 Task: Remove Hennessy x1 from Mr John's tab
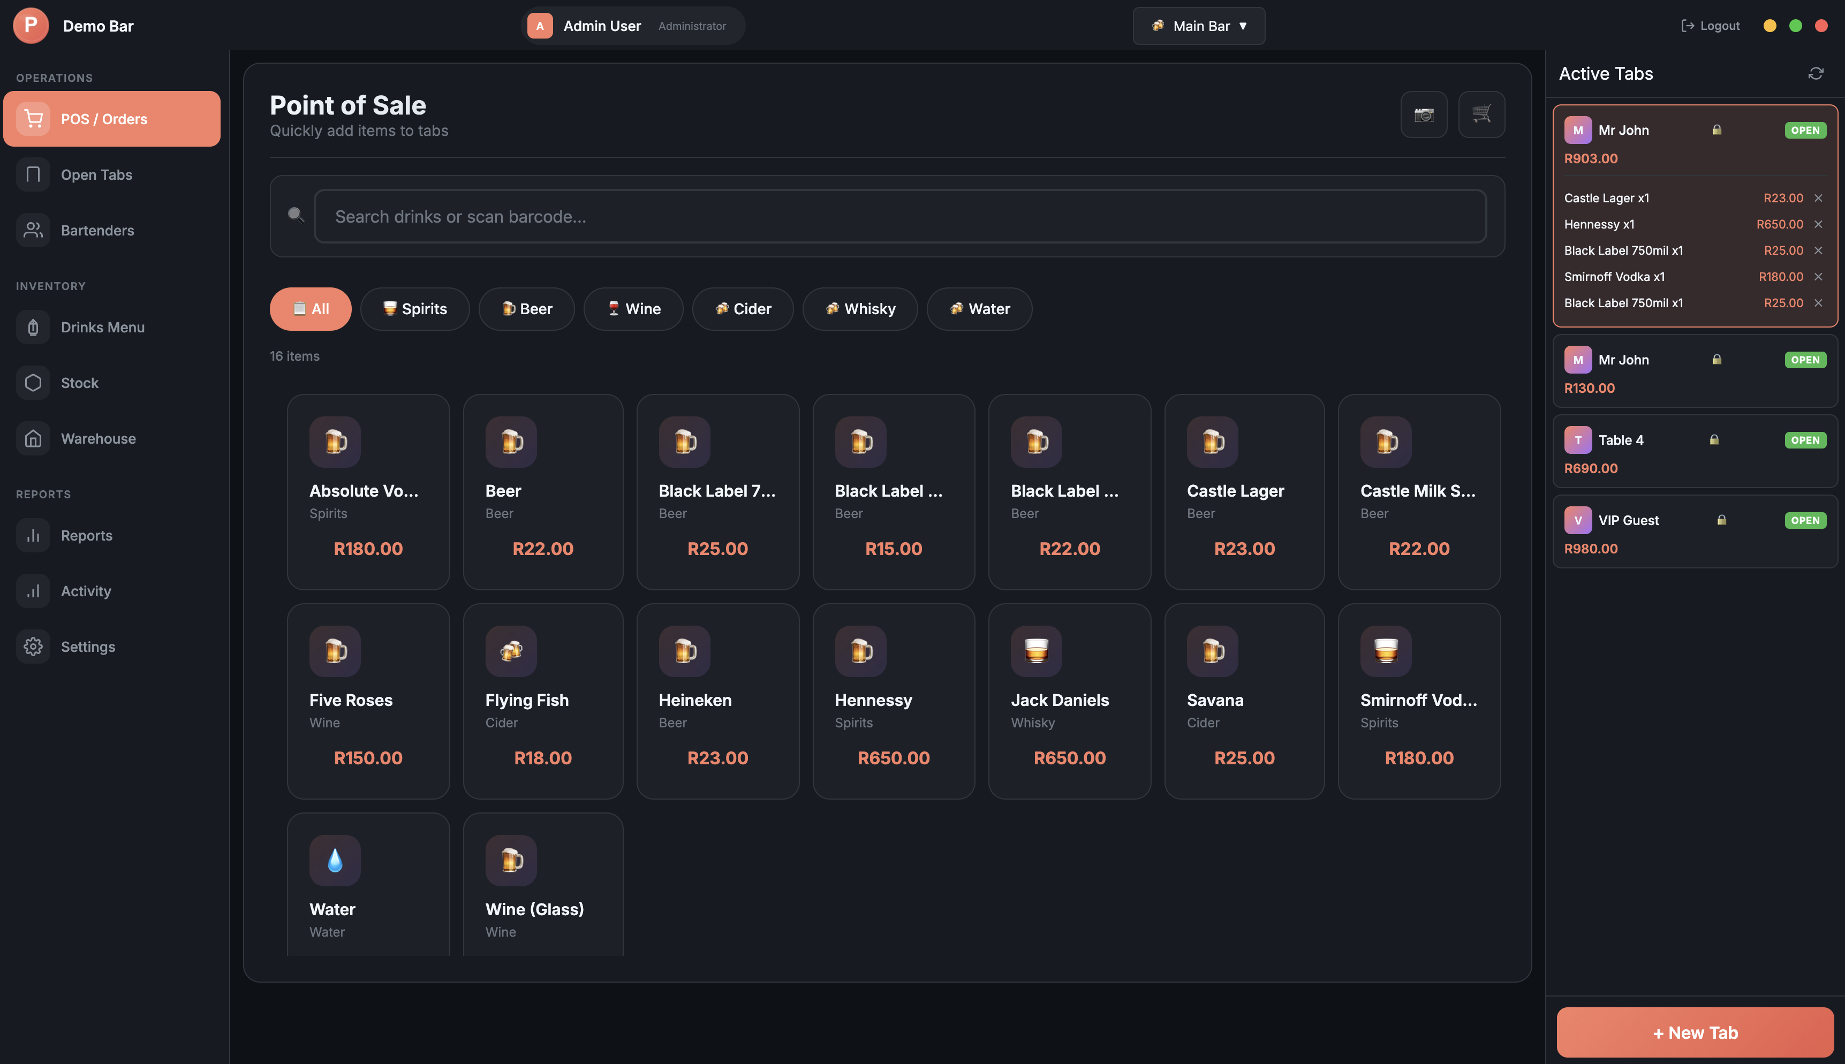click(1818, 224)
